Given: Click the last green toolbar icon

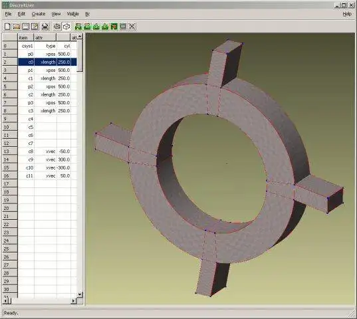Looking at the screenshot, I should pyautogui.click(x=114, y=27).
